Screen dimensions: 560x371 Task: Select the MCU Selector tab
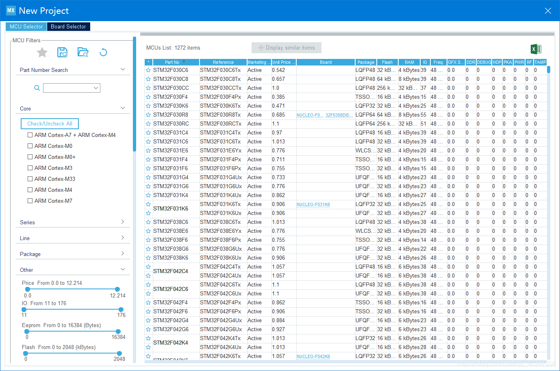26,27
